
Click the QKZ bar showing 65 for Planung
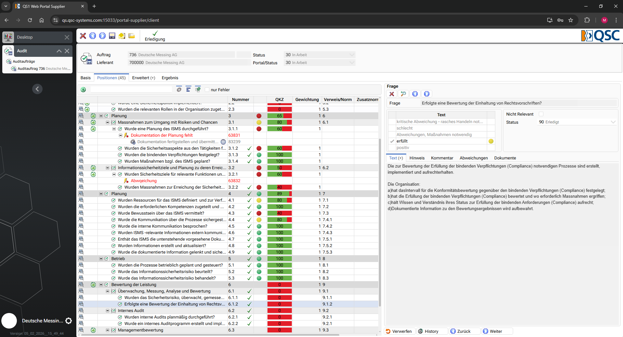[279, 116]
